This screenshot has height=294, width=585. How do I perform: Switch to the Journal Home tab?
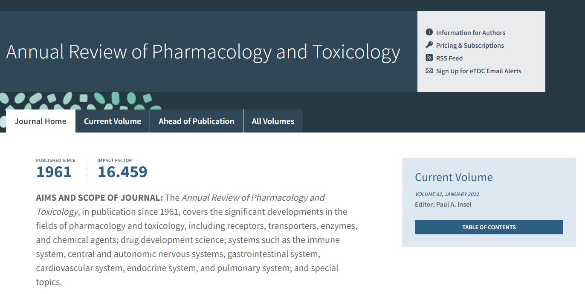click(x=41, y=121)
